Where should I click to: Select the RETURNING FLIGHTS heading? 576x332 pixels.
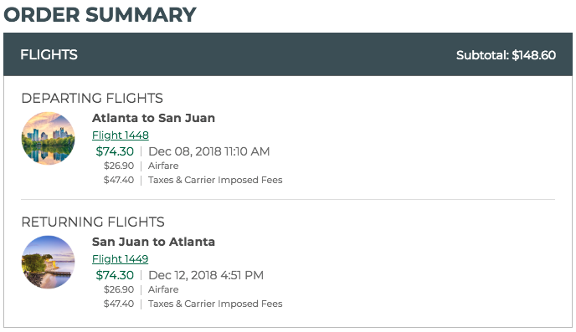click(93, 222)
